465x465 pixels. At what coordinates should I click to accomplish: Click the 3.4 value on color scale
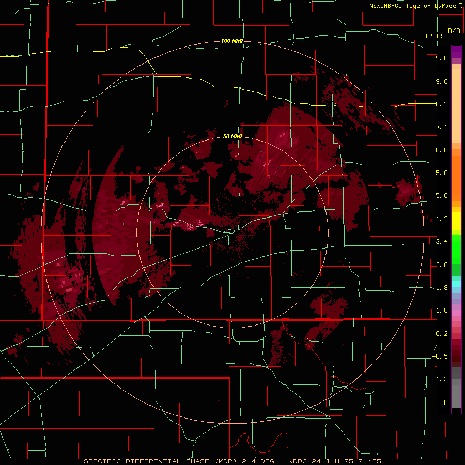pos(442,242)
